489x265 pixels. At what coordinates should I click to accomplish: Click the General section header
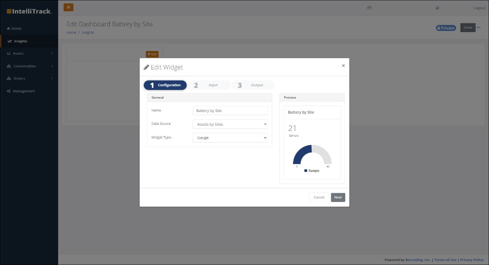pos(210,98)
